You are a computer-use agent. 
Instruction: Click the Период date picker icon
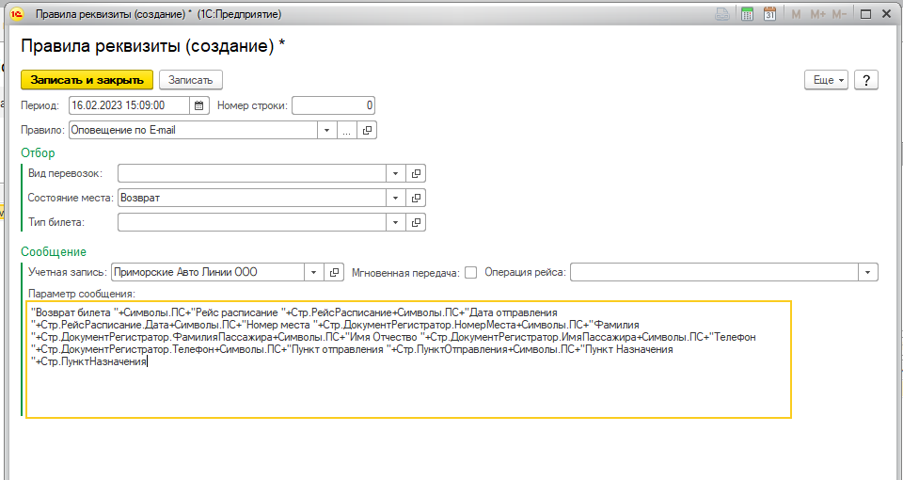199,105
